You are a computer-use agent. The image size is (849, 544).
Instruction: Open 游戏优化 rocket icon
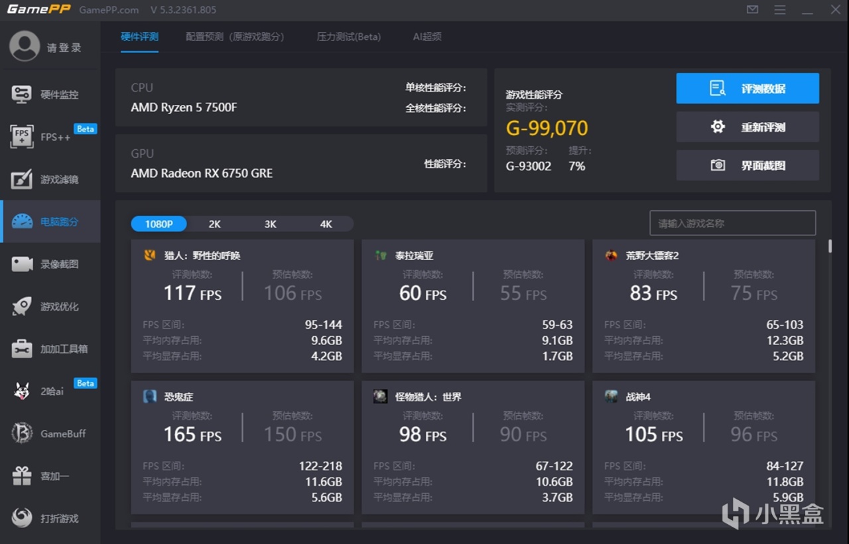(x=22, y=306)
